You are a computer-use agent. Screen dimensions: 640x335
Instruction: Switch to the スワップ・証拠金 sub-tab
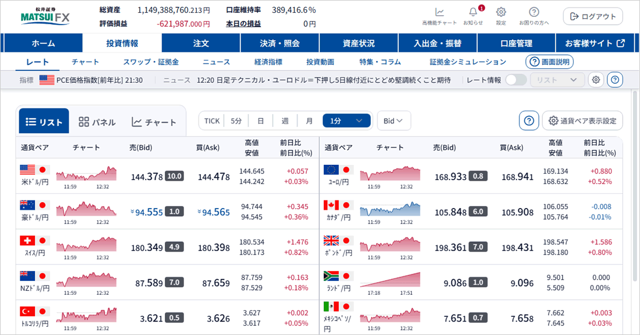(x=151, y=62)
